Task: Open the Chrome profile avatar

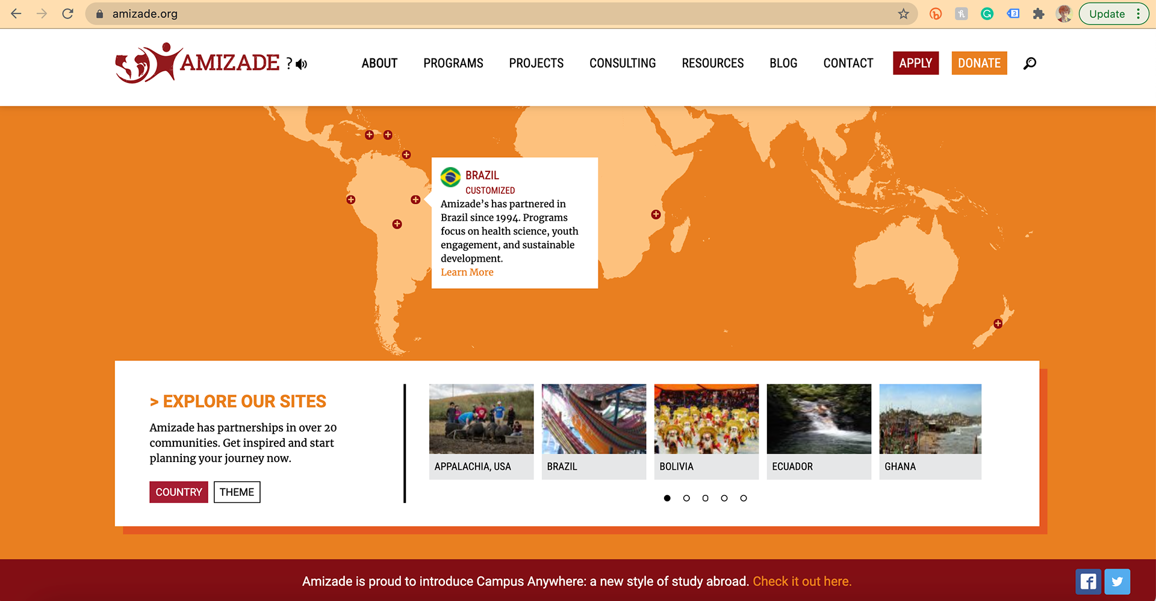Action: pyautogui.click(x=1064, y=14)
